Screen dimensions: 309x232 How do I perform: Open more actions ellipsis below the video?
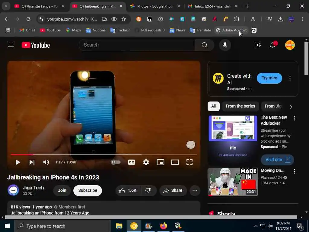195,190
